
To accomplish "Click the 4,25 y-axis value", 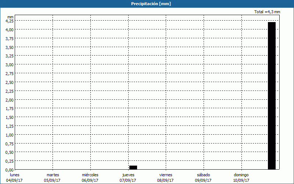I will [10, 21].
